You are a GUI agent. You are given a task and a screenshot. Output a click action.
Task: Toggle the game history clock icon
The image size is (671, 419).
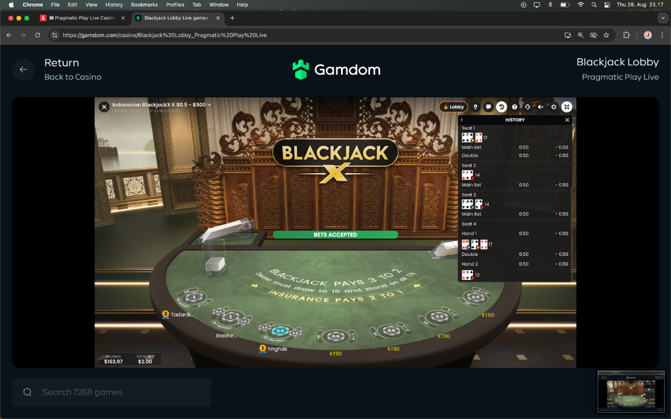502,107
